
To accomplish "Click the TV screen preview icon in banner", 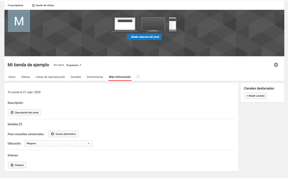I will 153,24.
